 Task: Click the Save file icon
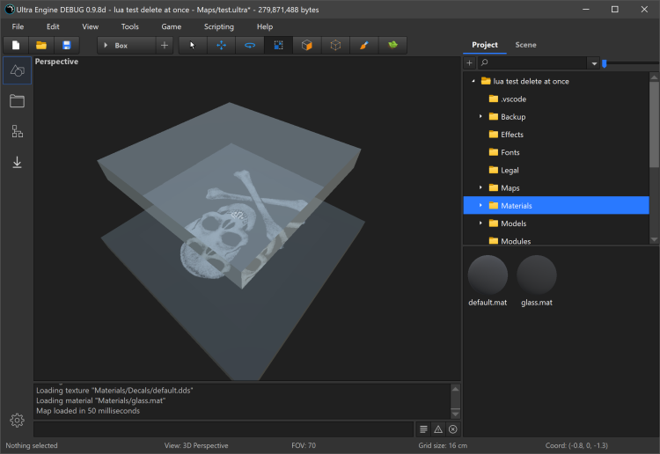pos(66,45)
